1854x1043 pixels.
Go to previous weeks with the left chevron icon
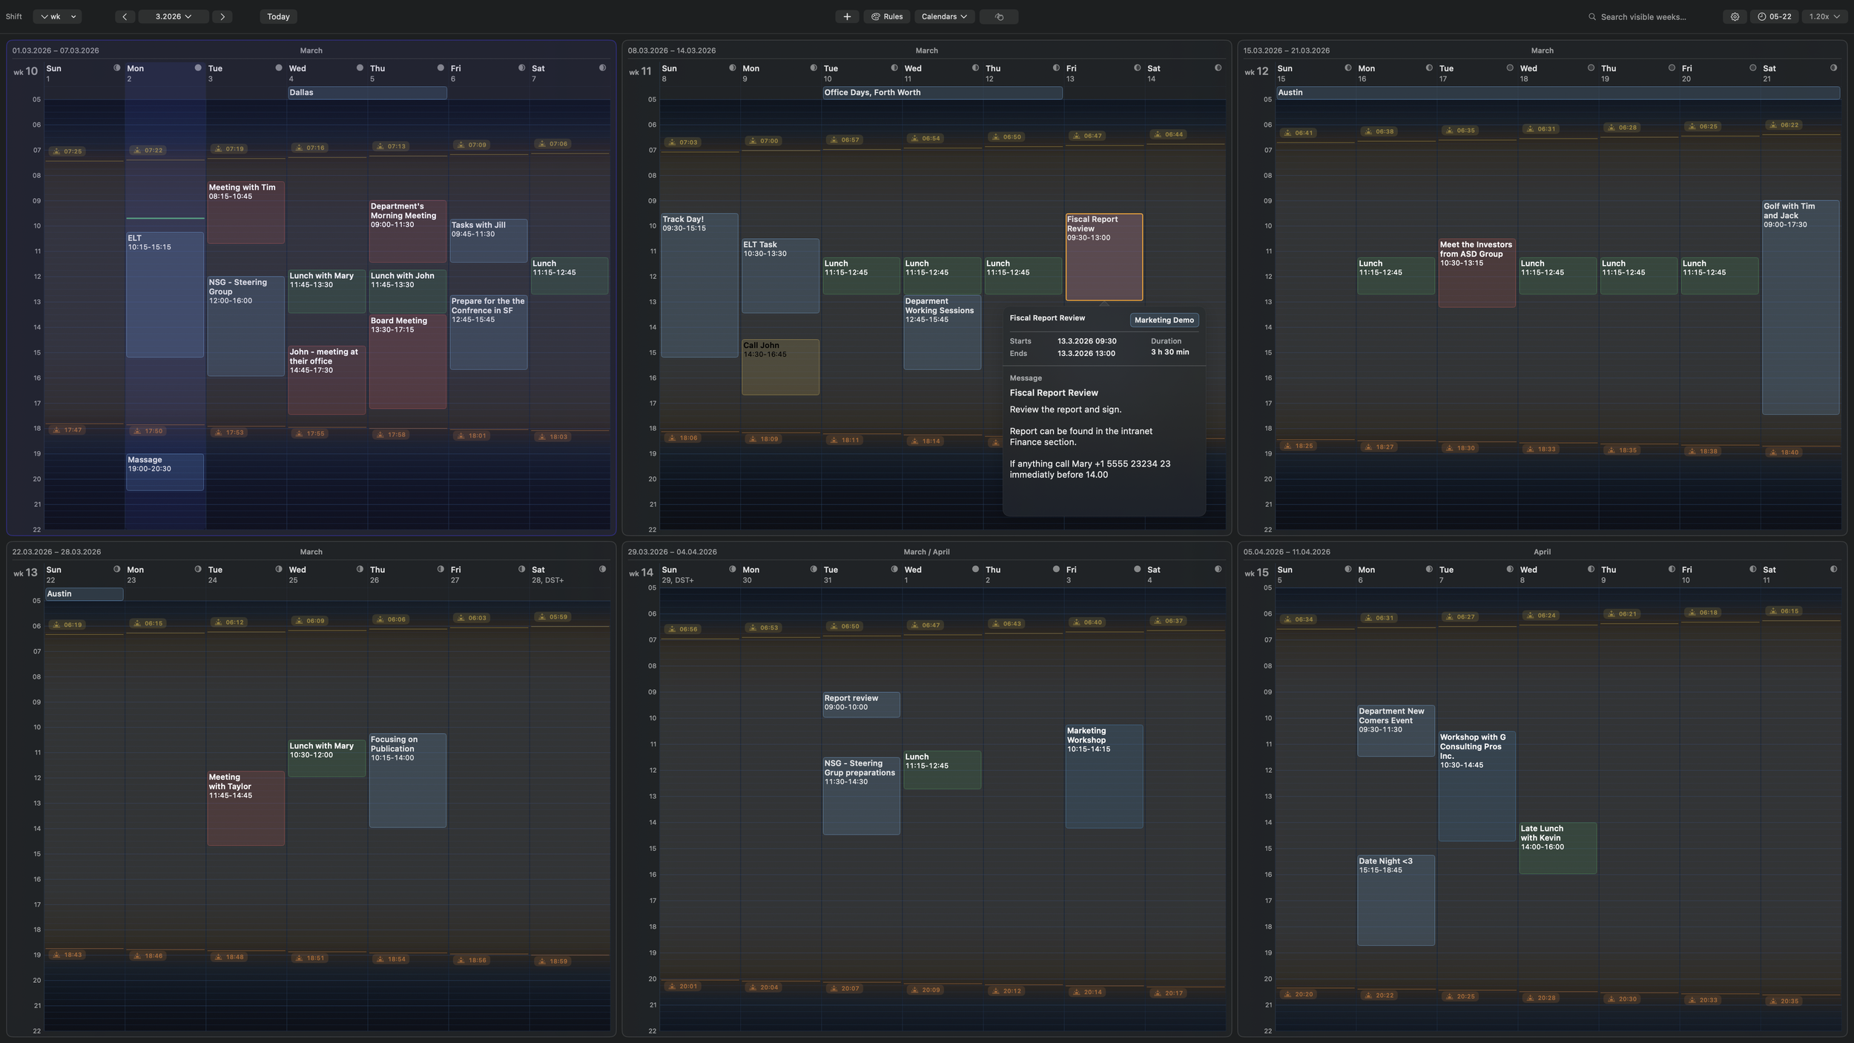(x=125, y=16)
